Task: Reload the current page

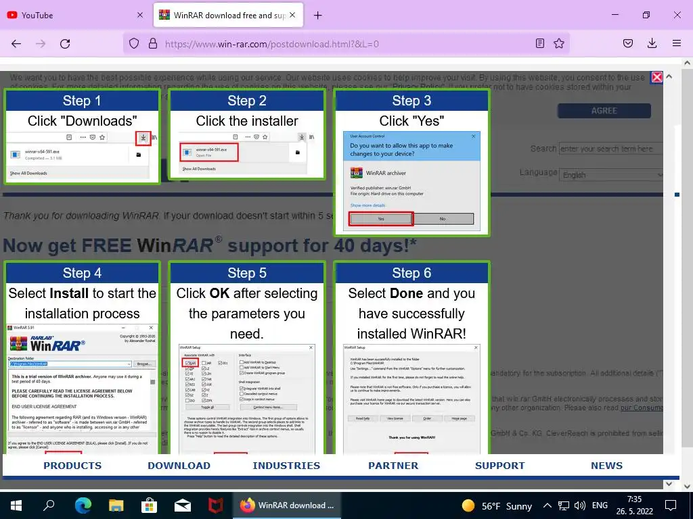Action: pyautogui.click(x=65, y=44)
